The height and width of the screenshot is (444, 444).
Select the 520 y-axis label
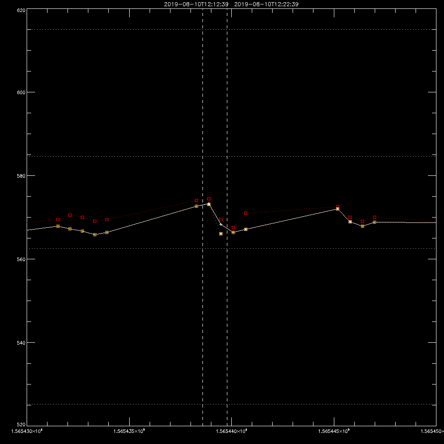pyautogui.click(x=21, y=425)
